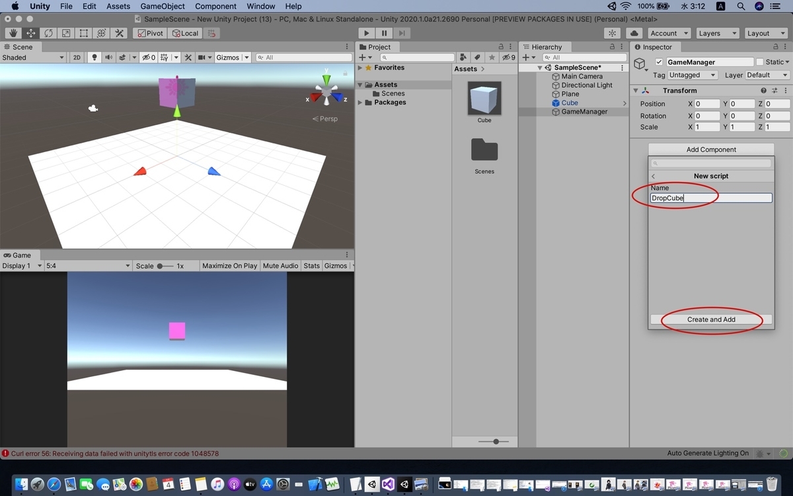Click Create and Add button

tap(711, 319)
